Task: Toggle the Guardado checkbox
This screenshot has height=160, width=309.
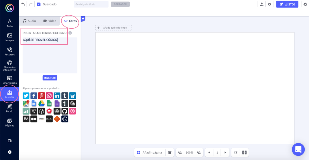Action: [x=39, y=4]
